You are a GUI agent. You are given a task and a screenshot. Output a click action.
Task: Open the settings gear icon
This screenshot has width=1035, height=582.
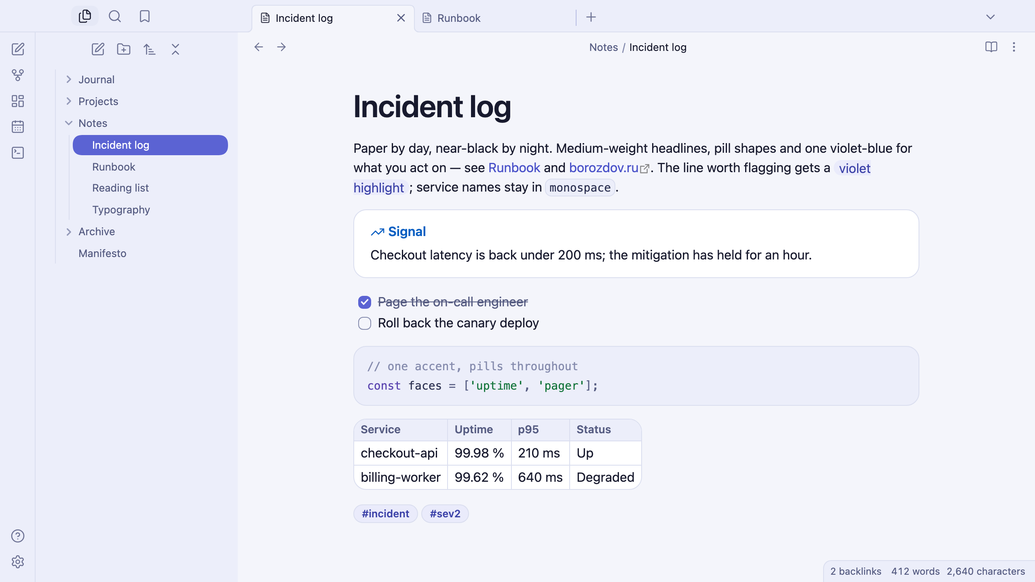(18, 562)
